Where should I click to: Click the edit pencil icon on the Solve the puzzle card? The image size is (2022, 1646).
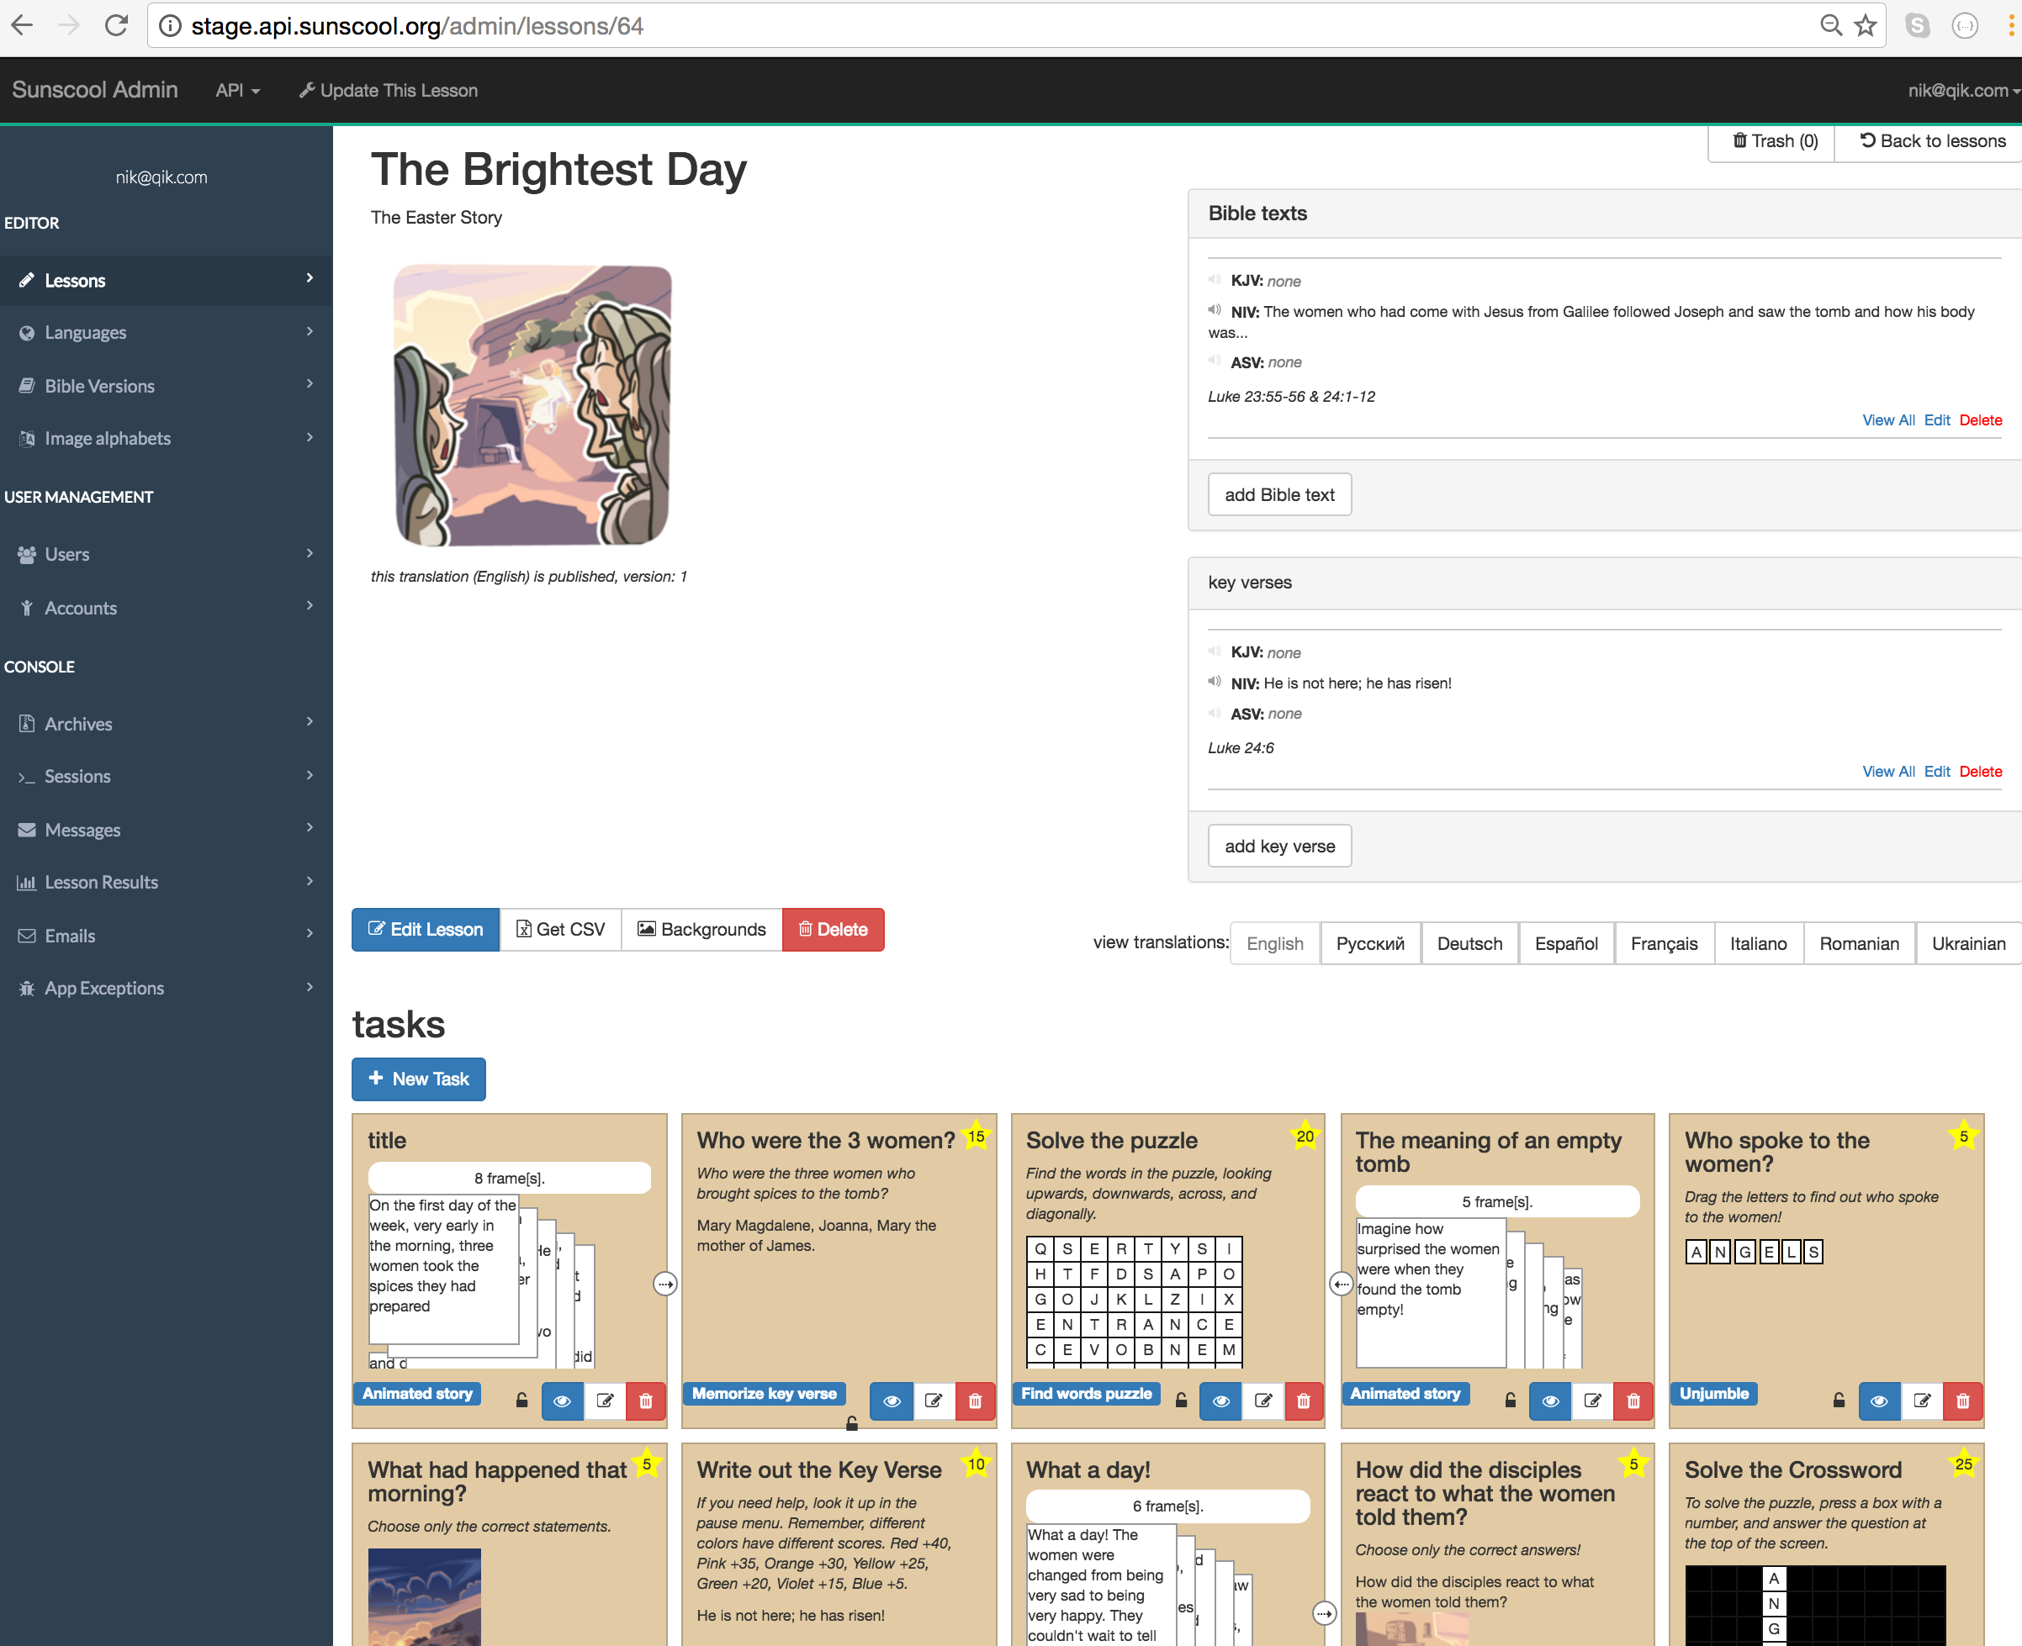coord(1262,1401)
